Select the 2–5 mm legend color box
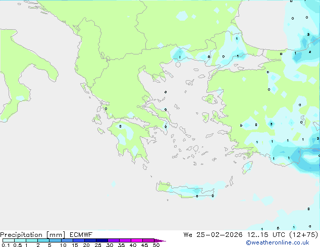Screen dimensions: 320x247 pyautogui.click(x=43, y=240)
